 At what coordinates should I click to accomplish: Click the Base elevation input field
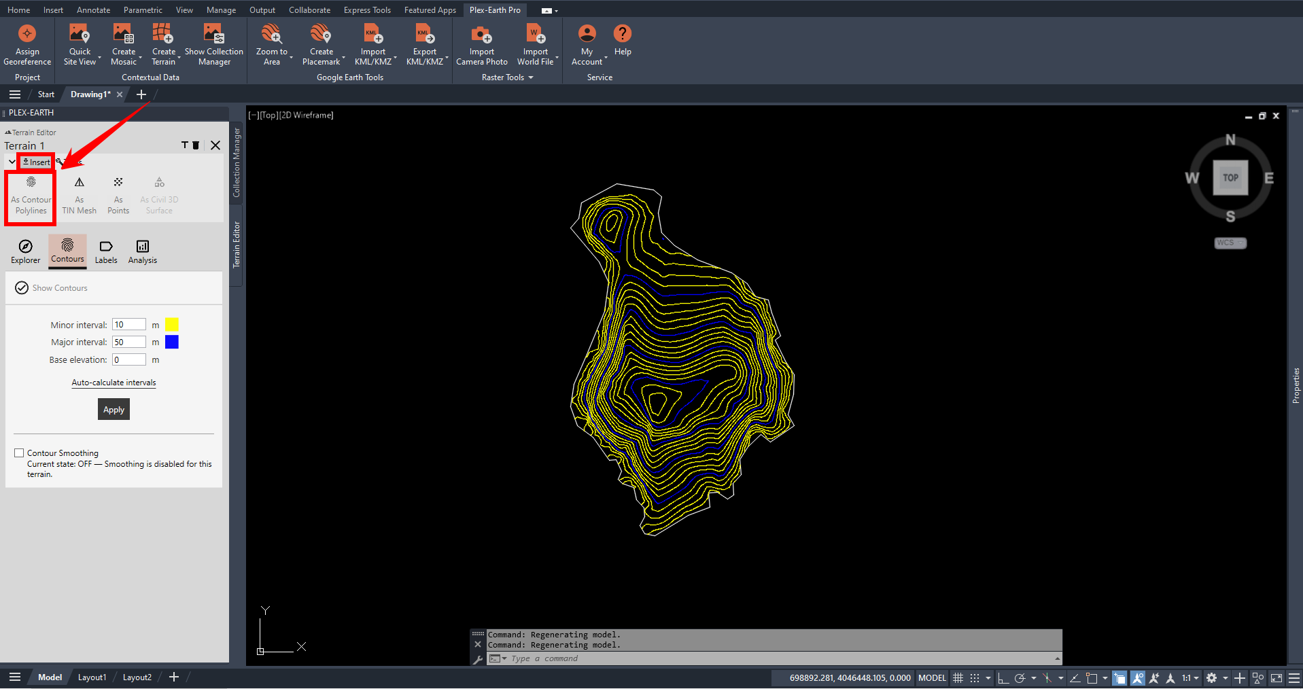129,360
